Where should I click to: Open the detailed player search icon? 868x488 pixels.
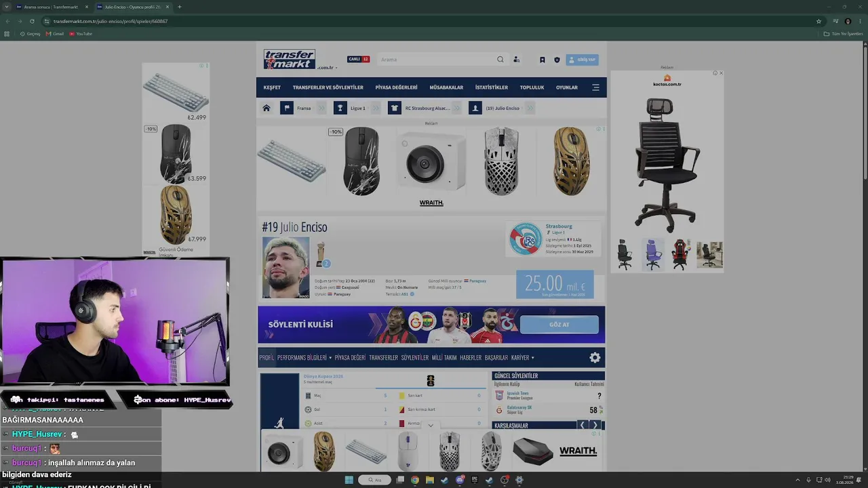coord(516,60)
